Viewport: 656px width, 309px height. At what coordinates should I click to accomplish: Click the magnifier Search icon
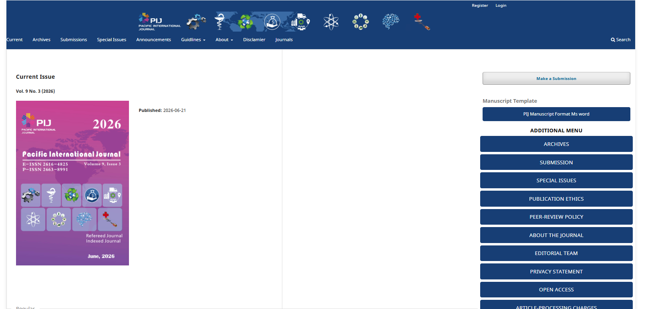pyautogui.click(x=613, y=40)
